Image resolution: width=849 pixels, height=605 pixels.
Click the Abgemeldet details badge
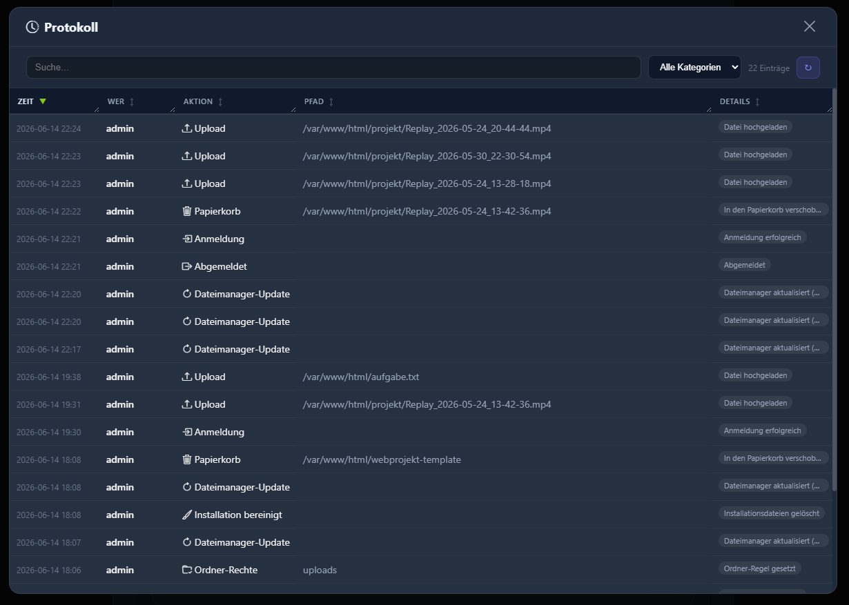point(745,265)
